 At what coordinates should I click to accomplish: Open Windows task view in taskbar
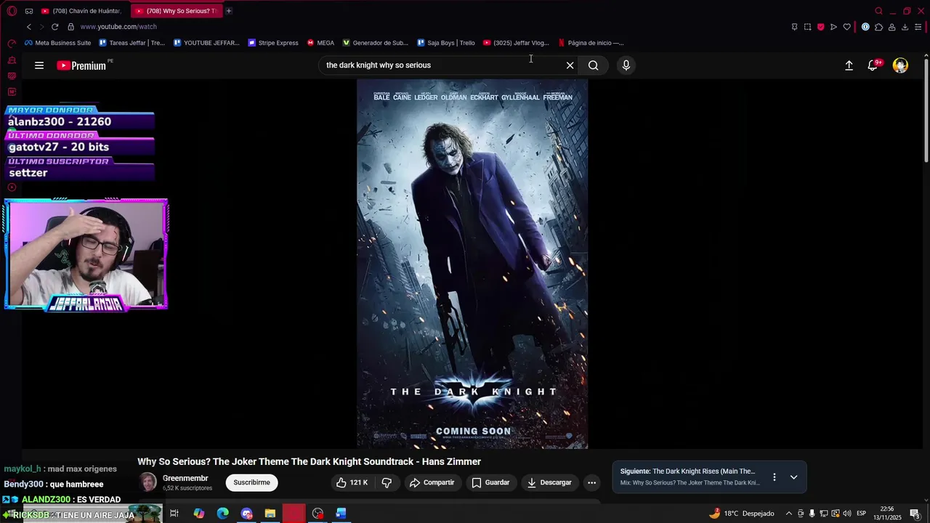pyautogui.click(x=174, y=514)
